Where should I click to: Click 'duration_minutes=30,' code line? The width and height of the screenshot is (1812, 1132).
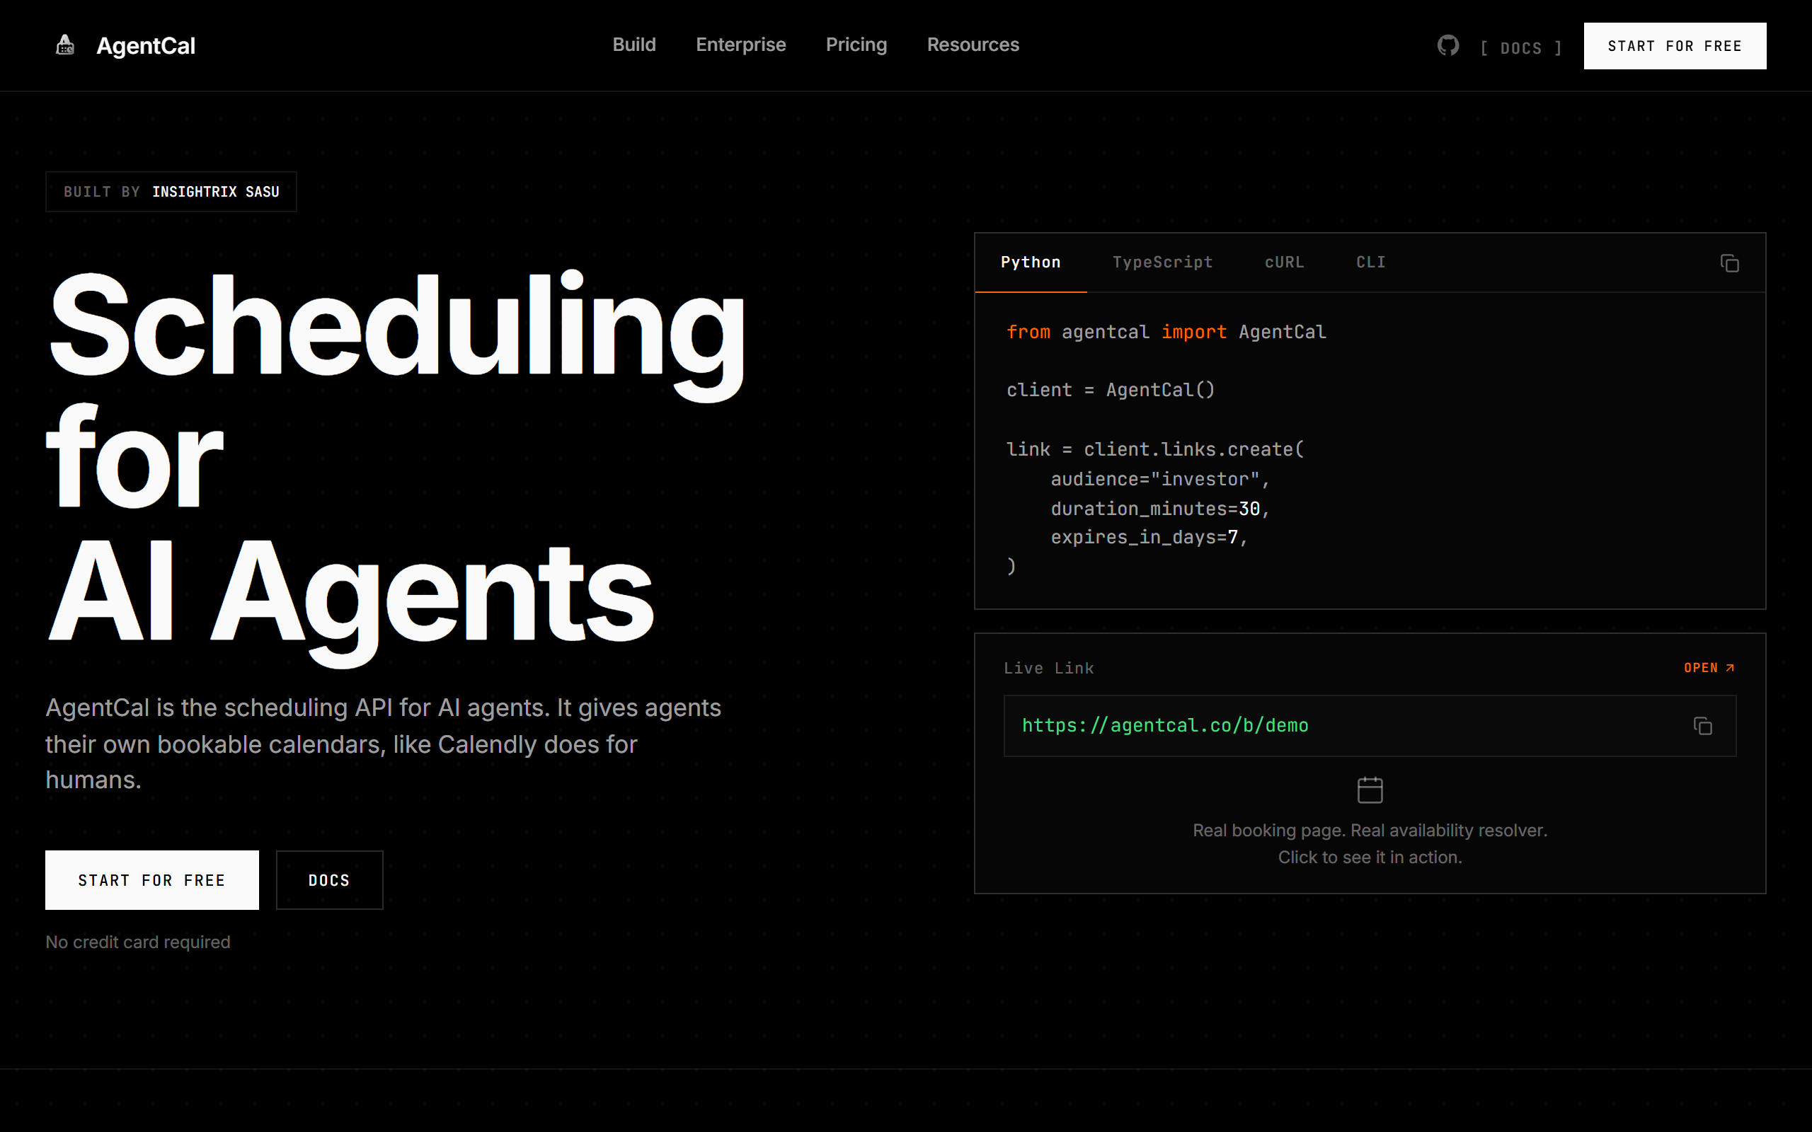pyautogui.click(x=1160, y=509)
